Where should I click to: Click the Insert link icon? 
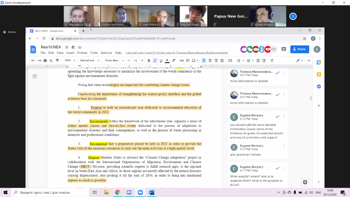coord(182,60)
